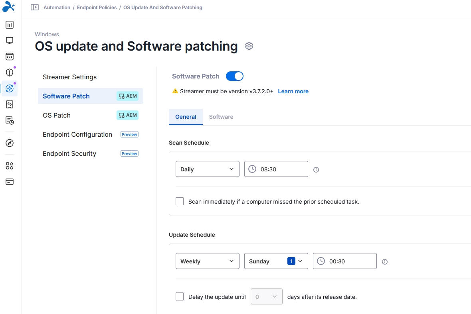Click OS Update And Software Patching breadcrumb
This screenshot has height=314, width=471.
pos(163,8)
